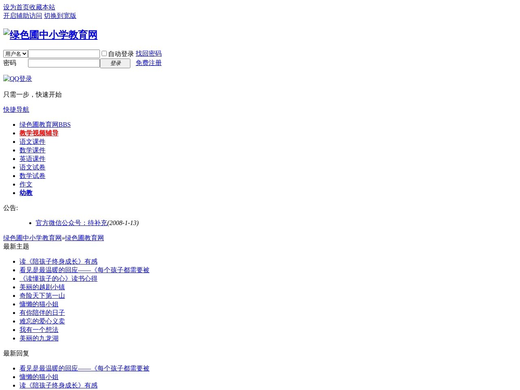Open the 绿色圃中小学教育网 logo heading link
The width and height of the screenshot is (520, 390).
50,35
